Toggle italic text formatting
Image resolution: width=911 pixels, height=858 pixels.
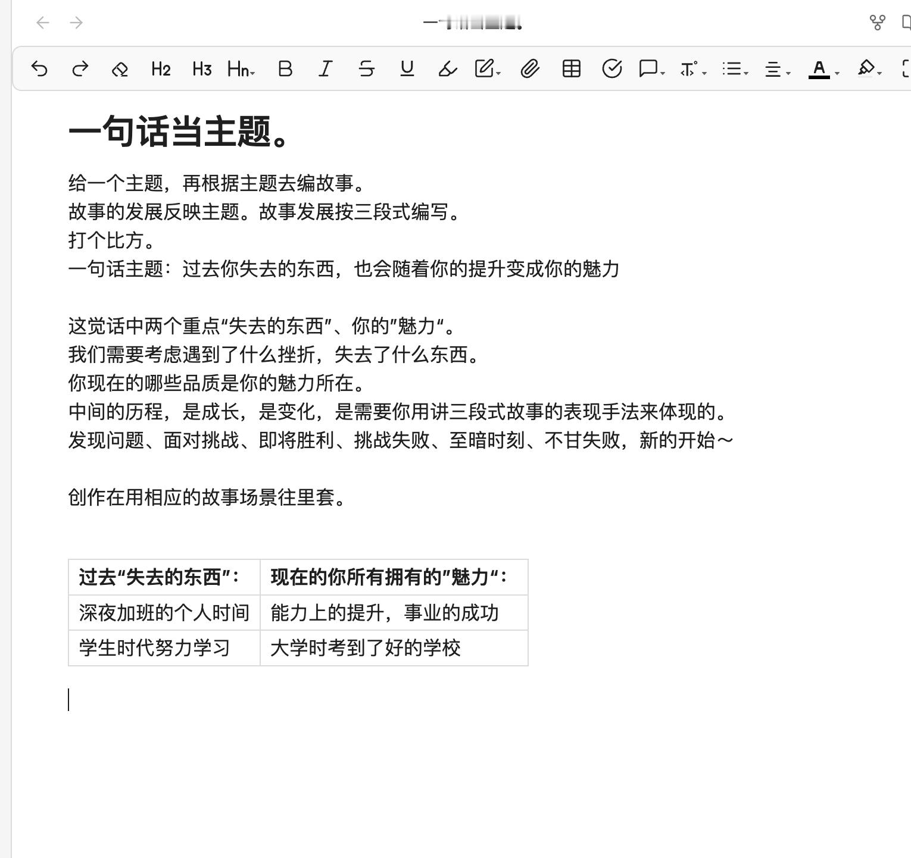325,69
